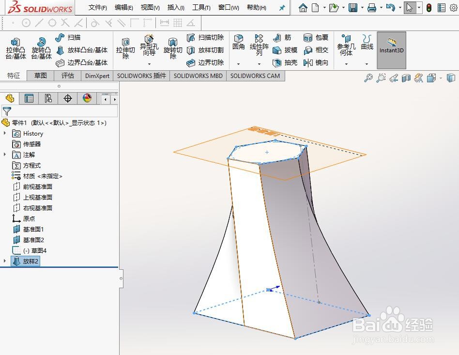The image size is (459, 355).
Task: Click the Revolved Boss/Base (旋转凸台/基体) tool
Action: (42, 48)
